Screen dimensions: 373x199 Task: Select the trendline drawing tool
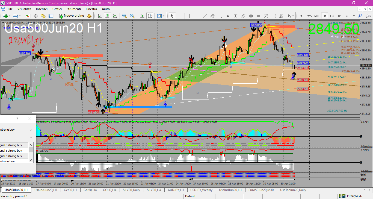click(205, 16)
